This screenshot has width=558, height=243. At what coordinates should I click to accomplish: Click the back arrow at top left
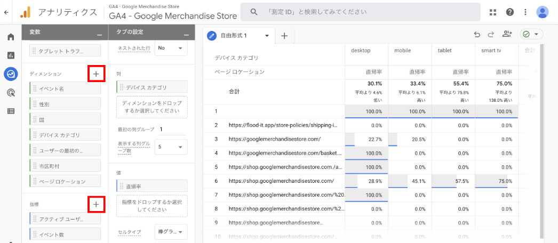click(x=6, y=12)
